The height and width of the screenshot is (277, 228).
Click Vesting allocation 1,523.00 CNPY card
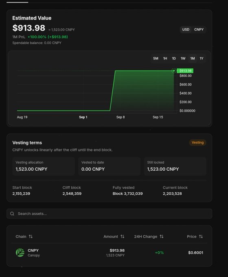(44, 166)
